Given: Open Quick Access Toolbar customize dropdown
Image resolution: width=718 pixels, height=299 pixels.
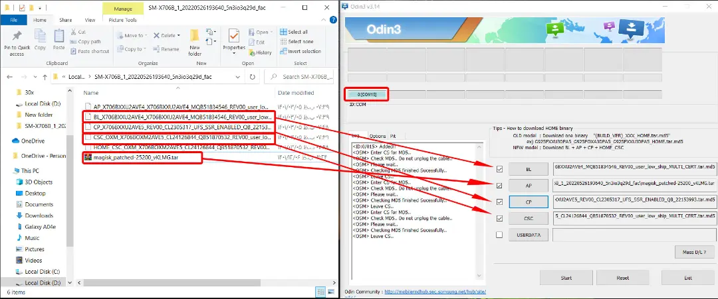Looking at the screenshot, I should 41,8.
